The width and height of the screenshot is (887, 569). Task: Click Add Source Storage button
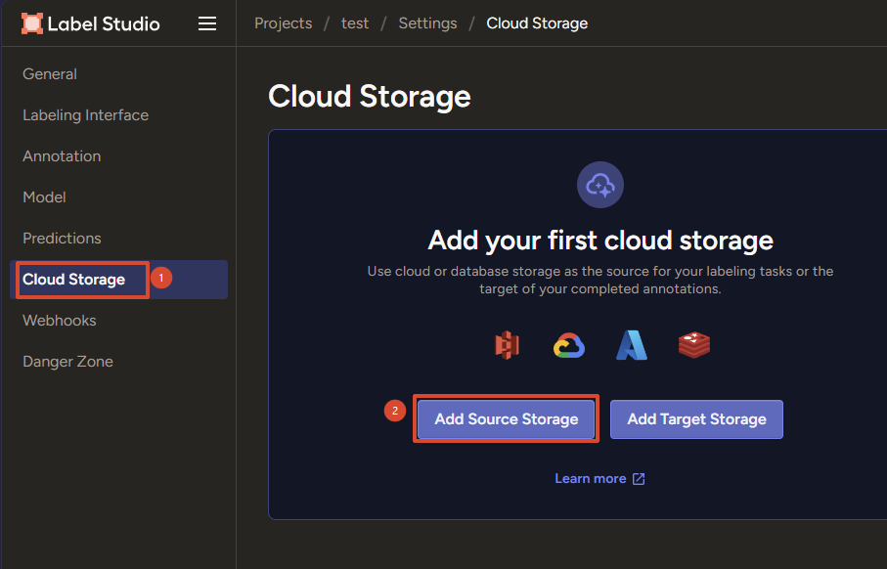pos(507,419)
